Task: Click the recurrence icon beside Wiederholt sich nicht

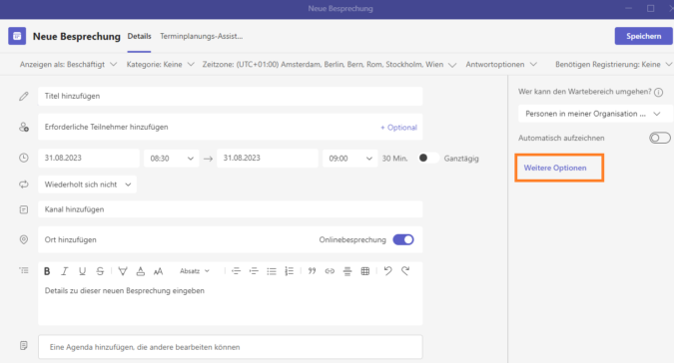Action: pyautogui.click(x=24, y=184)
